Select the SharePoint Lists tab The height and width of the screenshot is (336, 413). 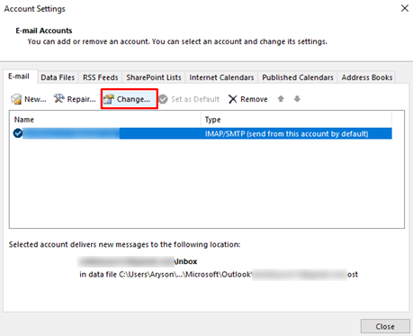coord(154,77)
